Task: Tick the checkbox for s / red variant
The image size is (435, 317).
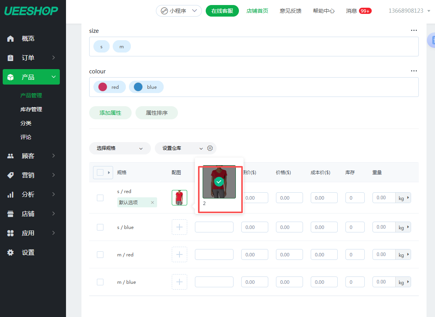Action: click(x=100, y=198)
